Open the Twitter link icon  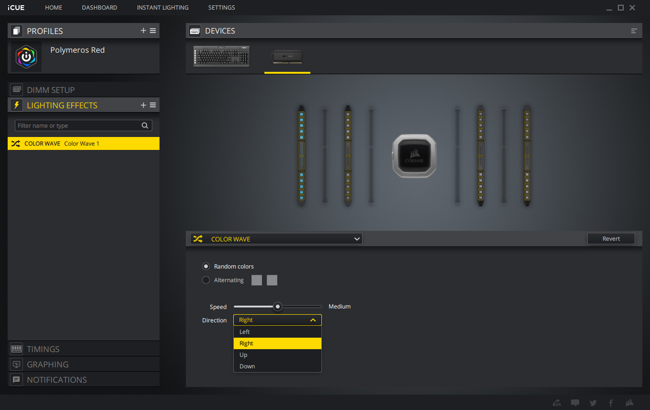tap(593, 403)
